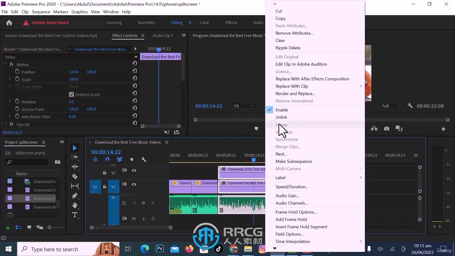The height and width of the screenshot is (256, 455).
Task: Click the purple label swatch for Download th
Action: [10, 207]
